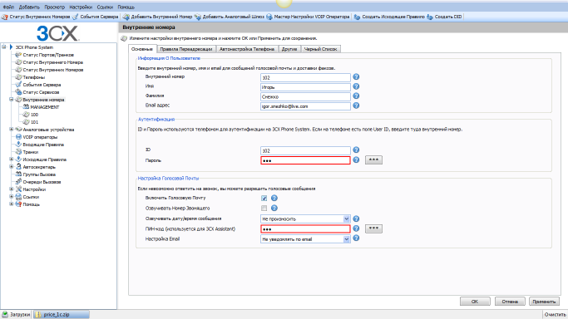
Task: Click Создать DID toolbar button
Action: [x=444, y=17]
